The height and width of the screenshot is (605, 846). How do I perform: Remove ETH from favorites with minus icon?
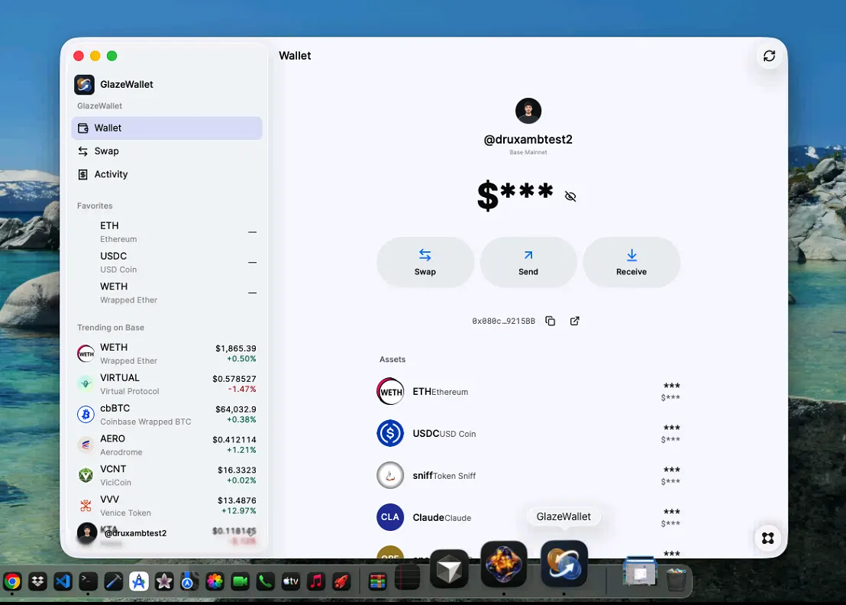(x=252, y=232)
